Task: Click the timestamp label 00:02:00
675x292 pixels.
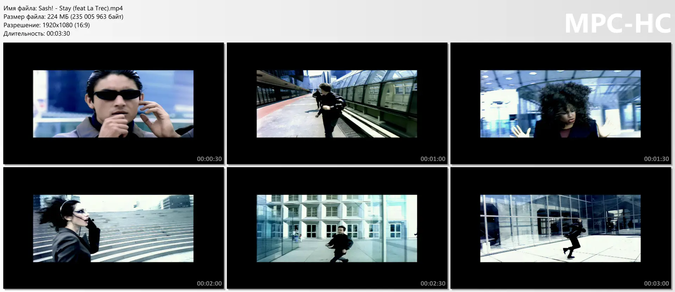Action: click(209, 284)
